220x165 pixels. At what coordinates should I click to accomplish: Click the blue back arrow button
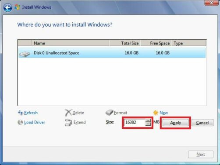tap(7, 7)
